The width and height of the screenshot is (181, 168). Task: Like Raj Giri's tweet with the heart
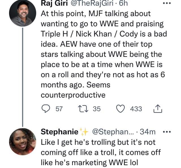[121, 109]
